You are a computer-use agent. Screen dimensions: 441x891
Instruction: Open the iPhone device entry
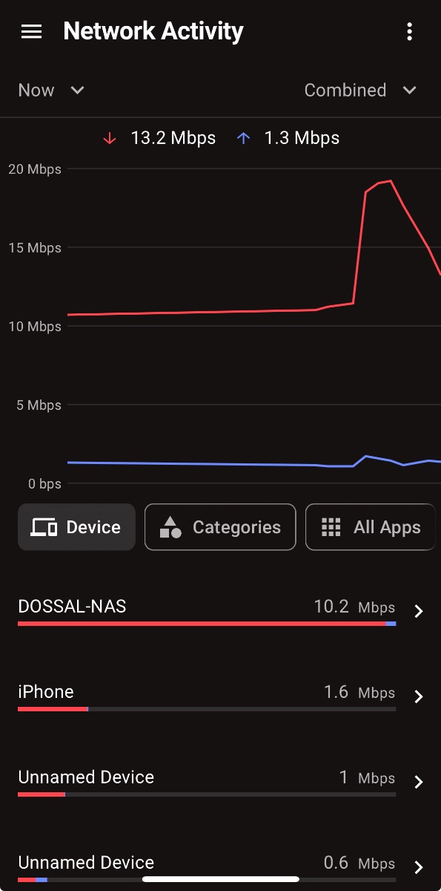220,696
